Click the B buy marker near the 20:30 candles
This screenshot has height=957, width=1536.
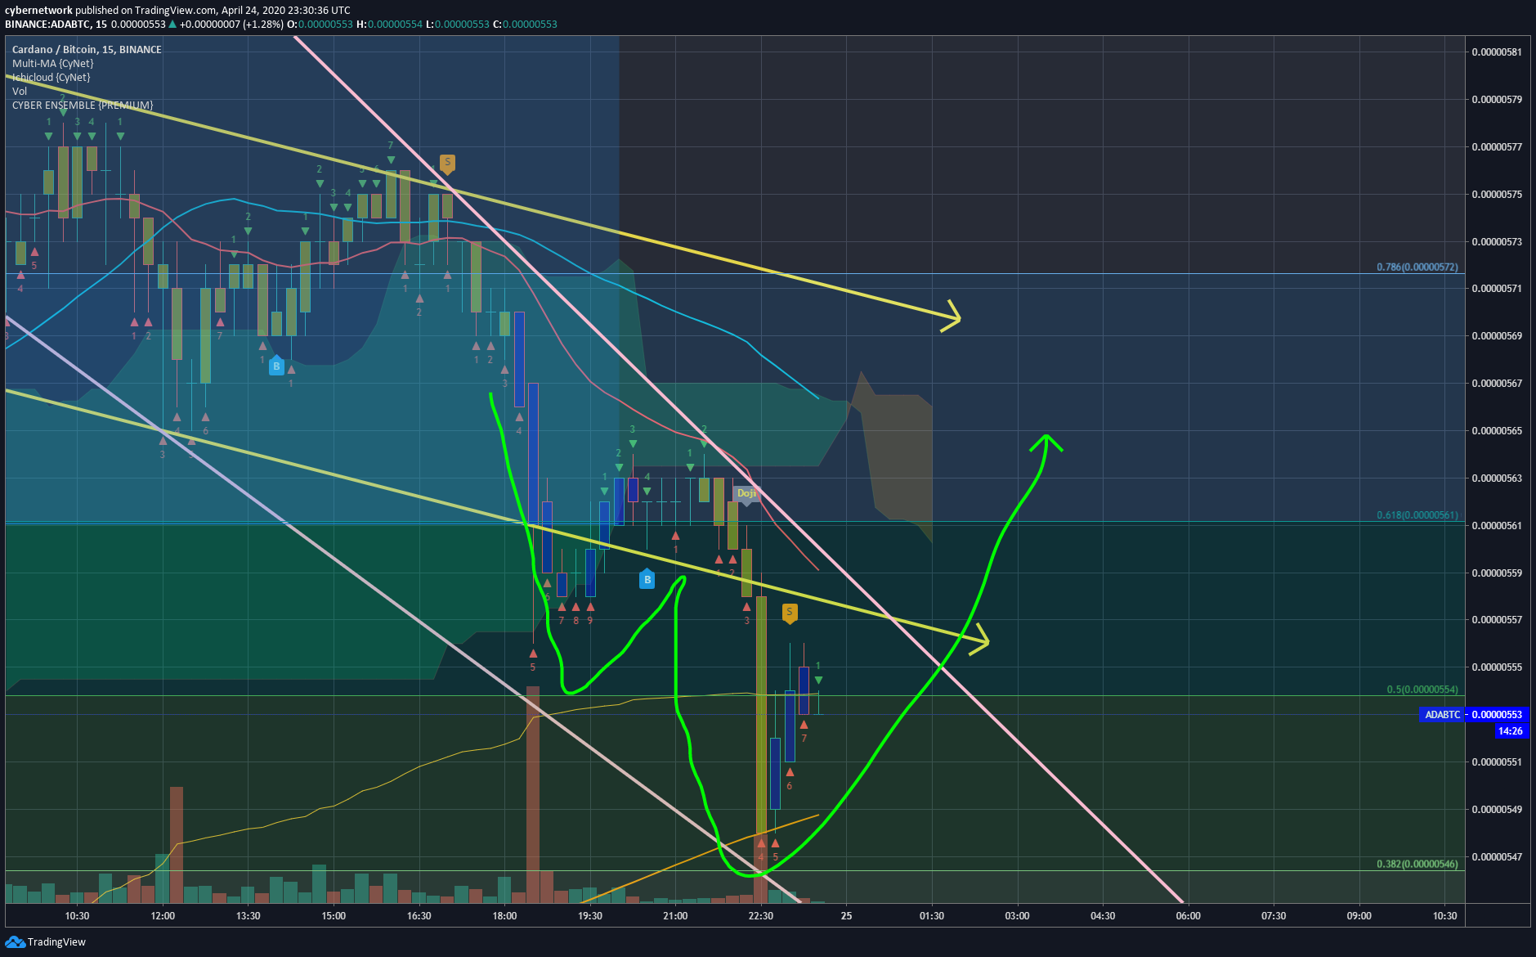(647, 579)
